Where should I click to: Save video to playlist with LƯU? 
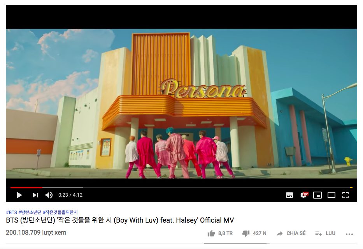(x=325, y=233)
